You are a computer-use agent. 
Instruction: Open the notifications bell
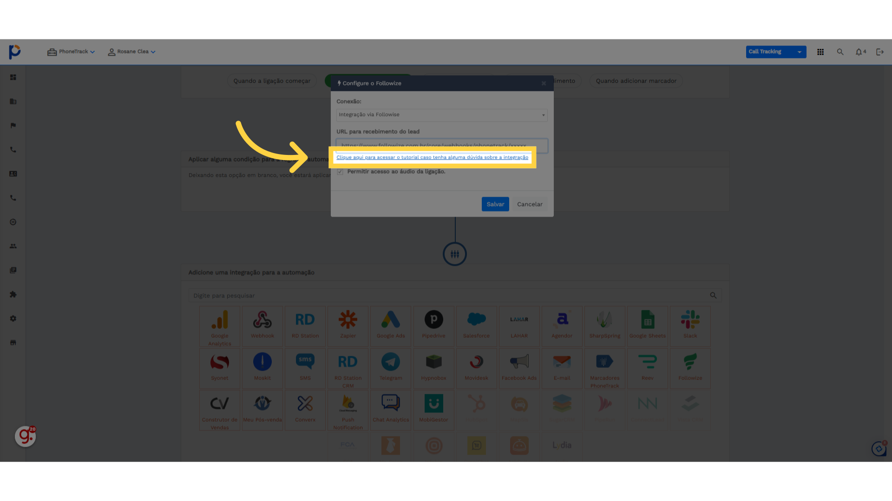click(859, 52)
